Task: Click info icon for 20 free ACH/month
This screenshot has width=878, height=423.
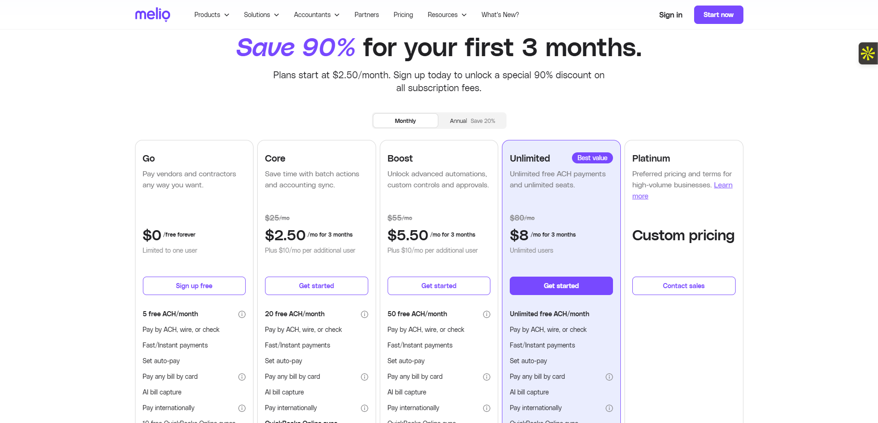Action: click(365, 314)
